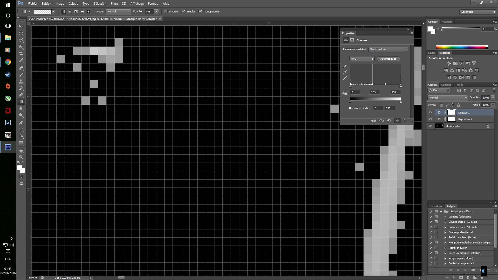Image resolution: width=498 pixels, height=280 pixels.
Task: Select the Zoom tool
Action: [21, 157]
